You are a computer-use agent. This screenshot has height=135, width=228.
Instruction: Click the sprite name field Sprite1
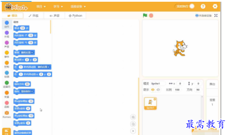(158, 84)
